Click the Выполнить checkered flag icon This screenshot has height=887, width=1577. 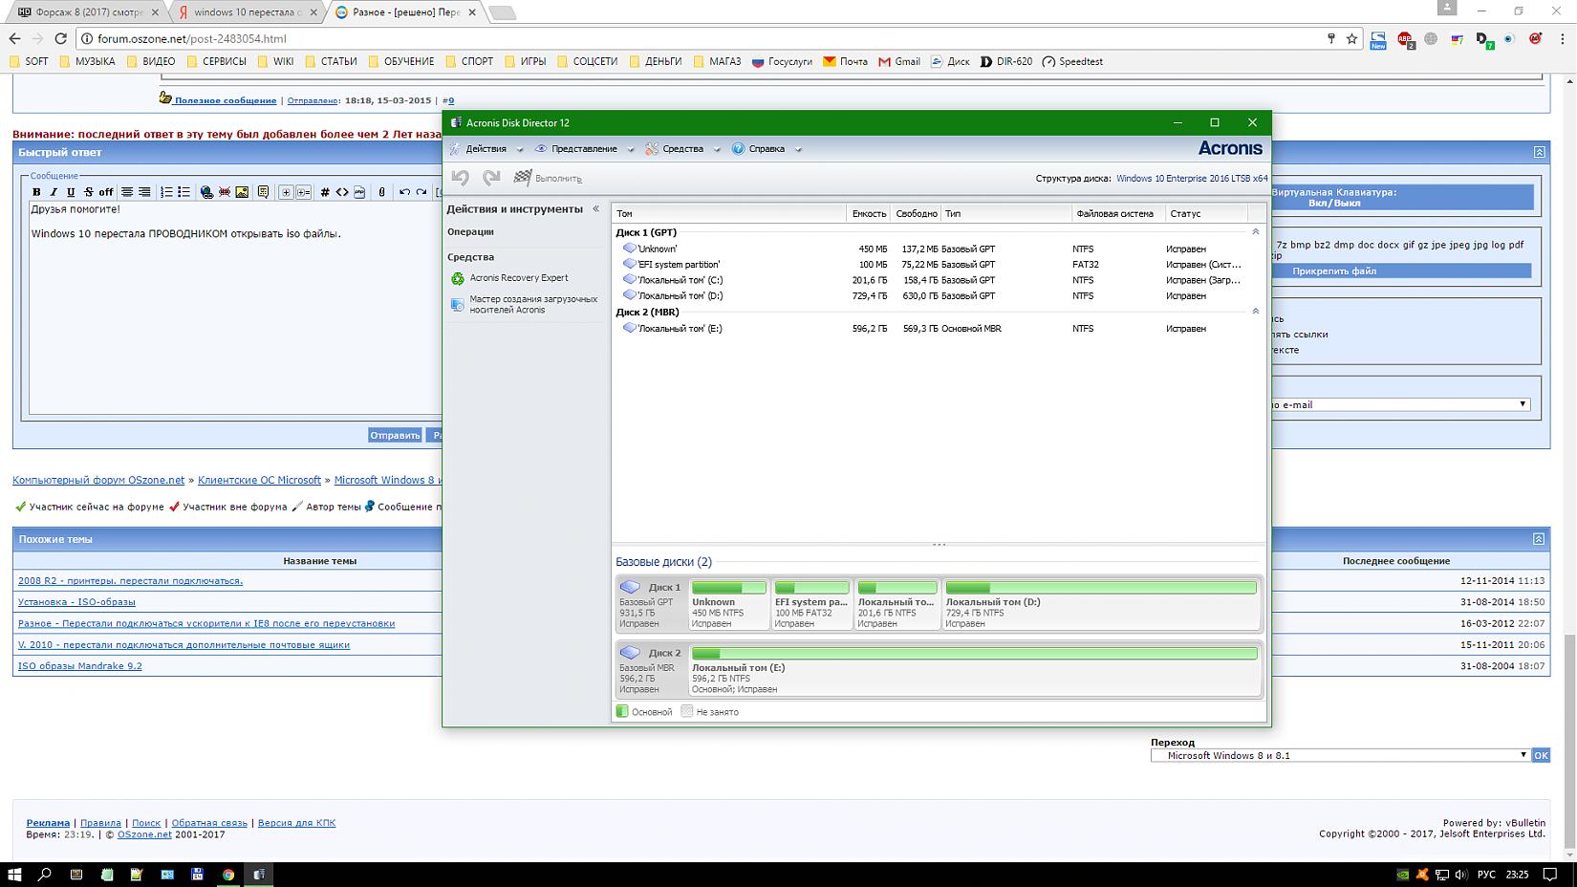[x=523, y=178]
